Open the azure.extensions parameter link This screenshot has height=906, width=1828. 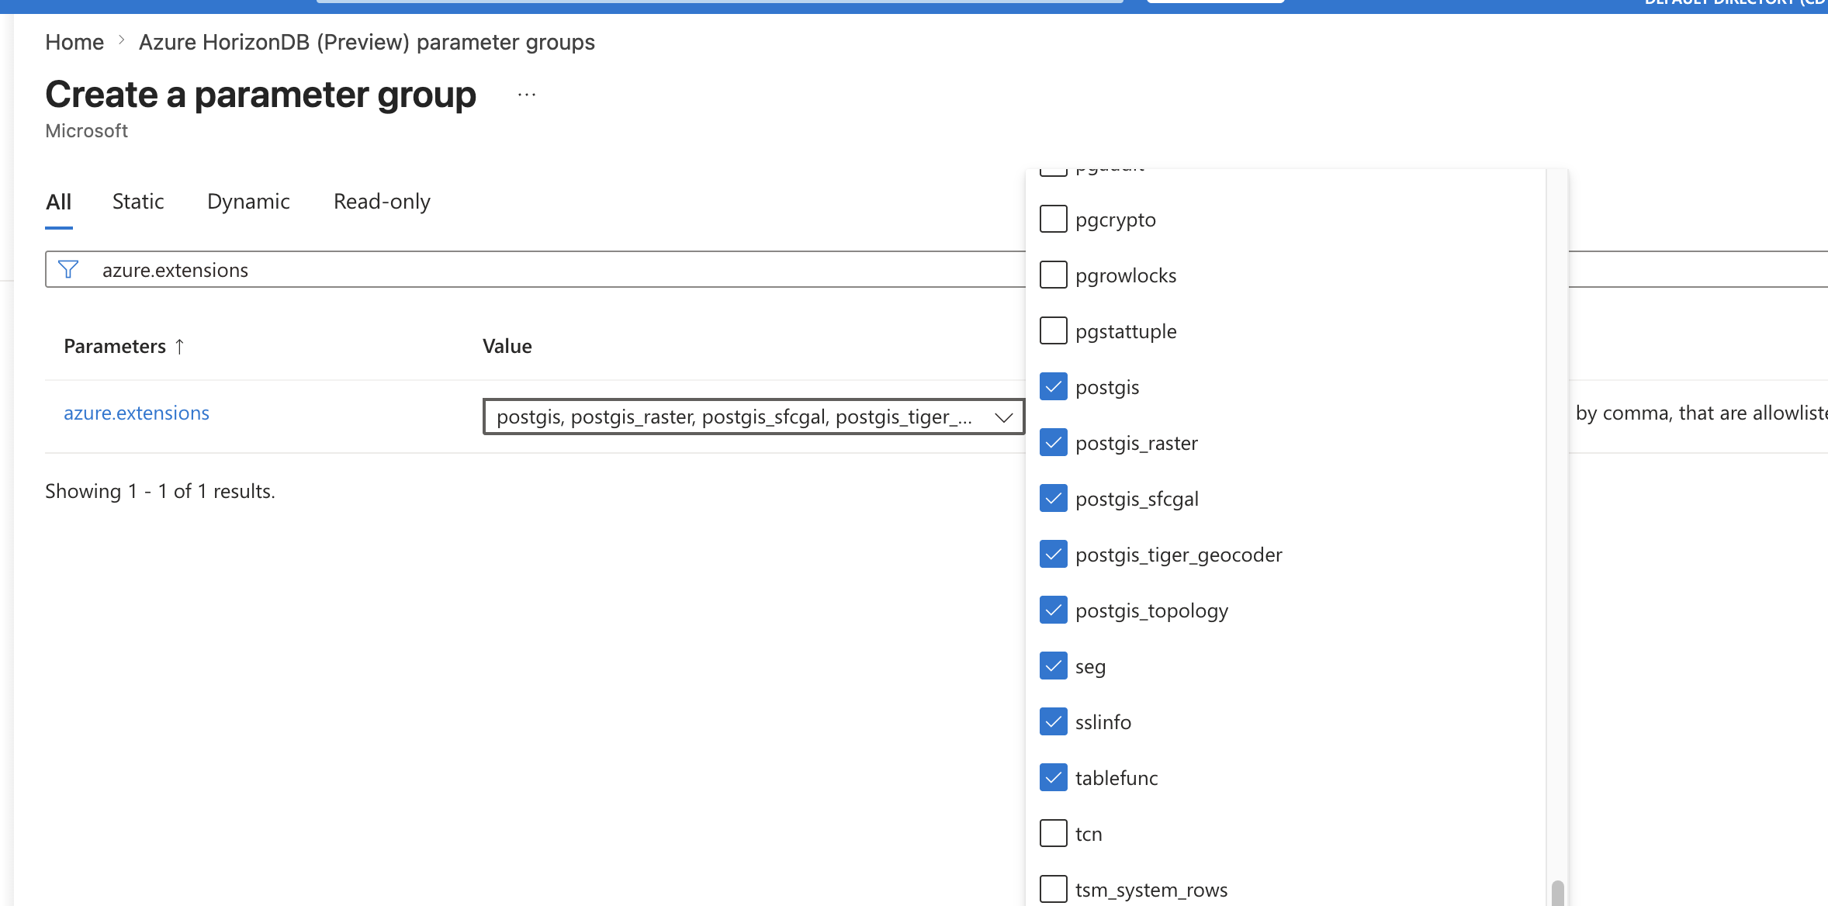pos(137,413)
